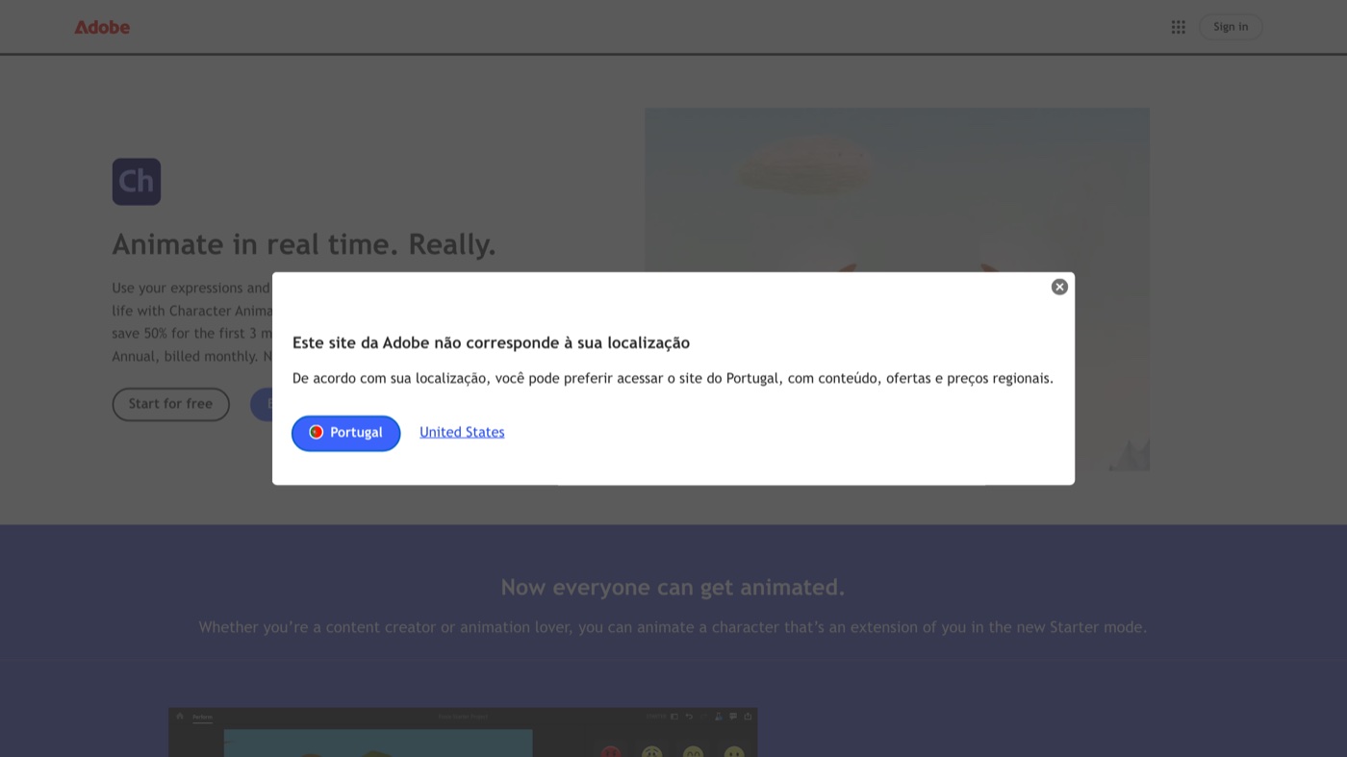The width and height of the screenshot is (1347, 757).
Task: Click heading 'Animate in real time. Really.'
Action: (x=304, y=244)
